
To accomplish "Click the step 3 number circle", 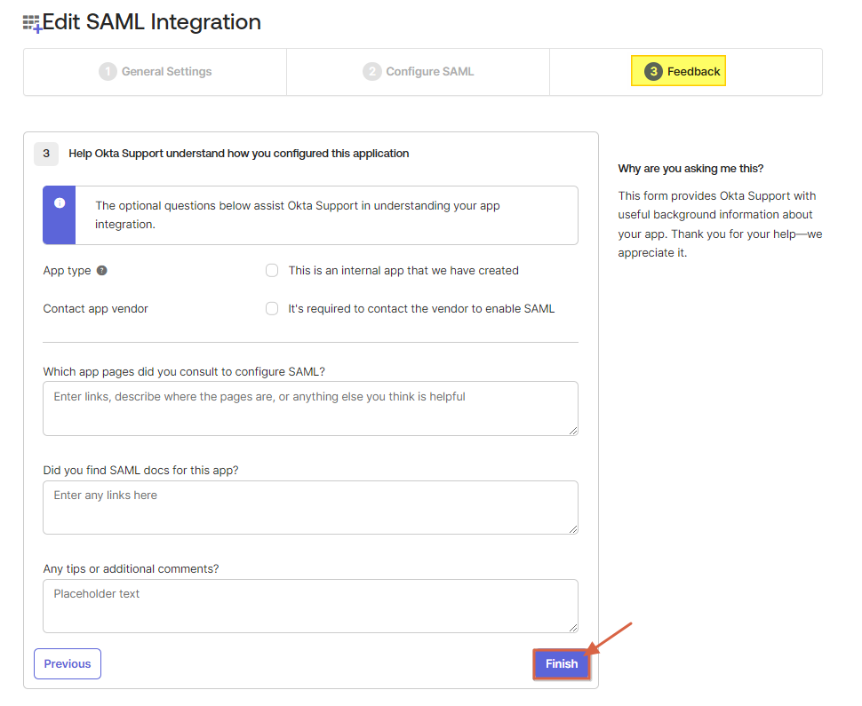I will [653, 72].
